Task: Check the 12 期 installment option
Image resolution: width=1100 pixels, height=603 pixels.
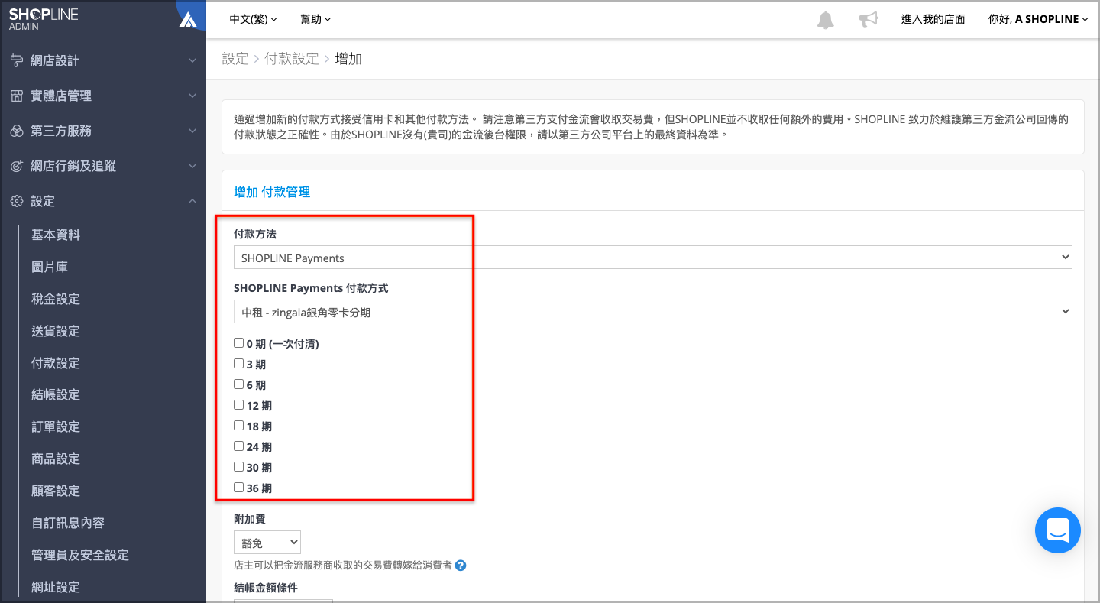Action: point(238,404)
